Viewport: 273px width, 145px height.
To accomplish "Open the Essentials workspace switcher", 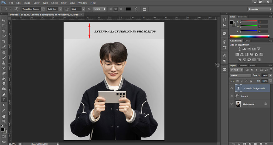I will click(x=260, y=9).
